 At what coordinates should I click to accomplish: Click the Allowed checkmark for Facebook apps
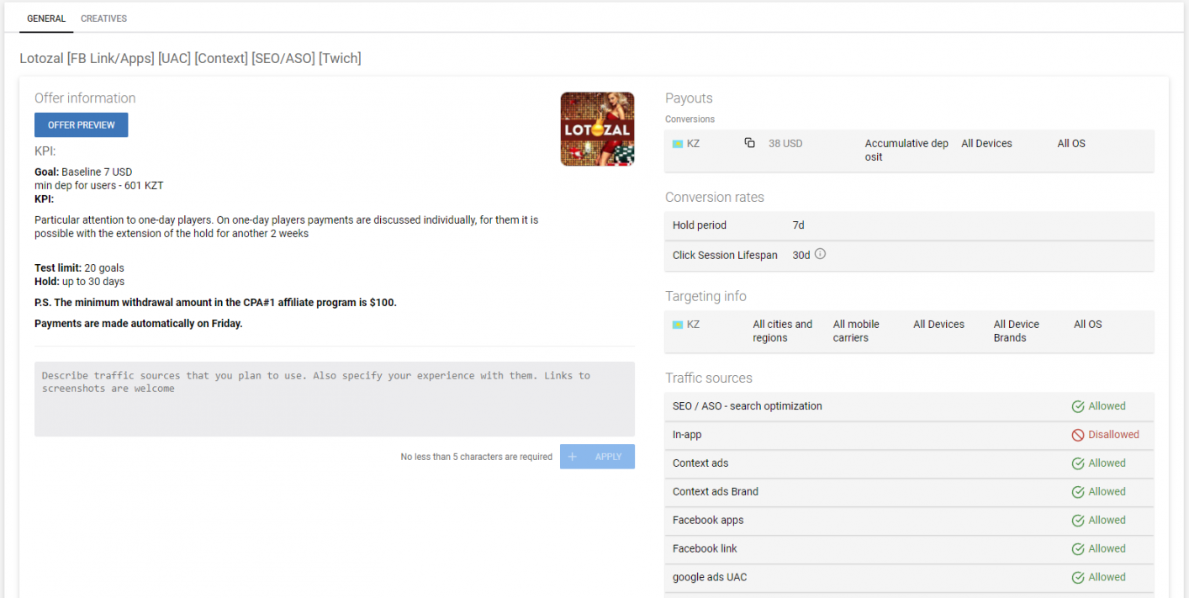tap(1077, 521)
